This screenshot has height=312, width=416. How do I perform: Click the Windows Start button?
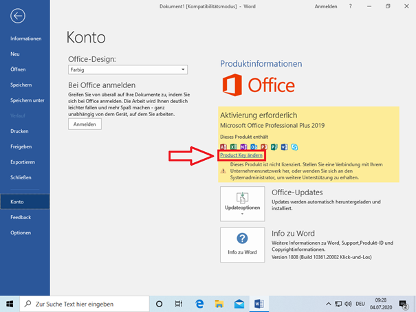coord(10,303)
